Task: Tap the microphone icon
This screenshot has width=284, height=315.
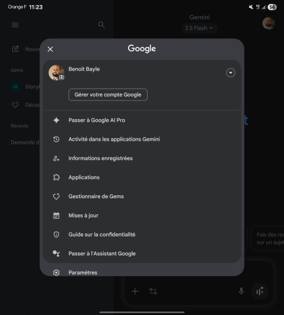Action: [241, 291]
